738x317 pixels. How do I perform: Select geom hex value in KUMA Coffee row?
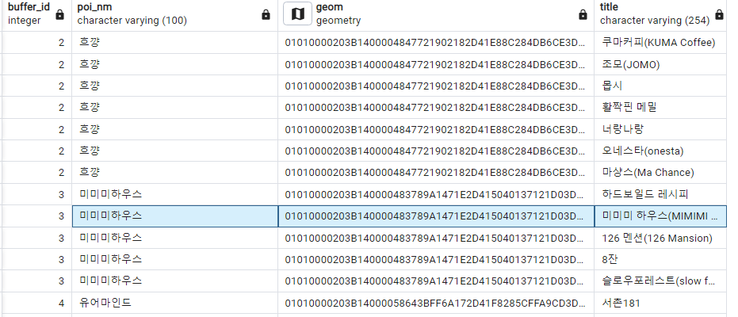(435, 42)
